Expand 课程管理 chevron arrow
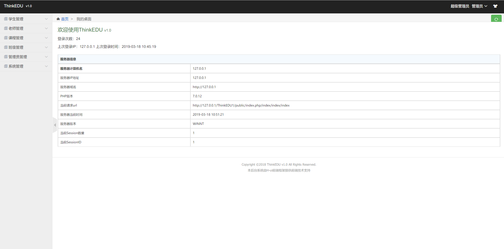The width and height of the screenshot is (504, 249). click(x=46, y=38)
